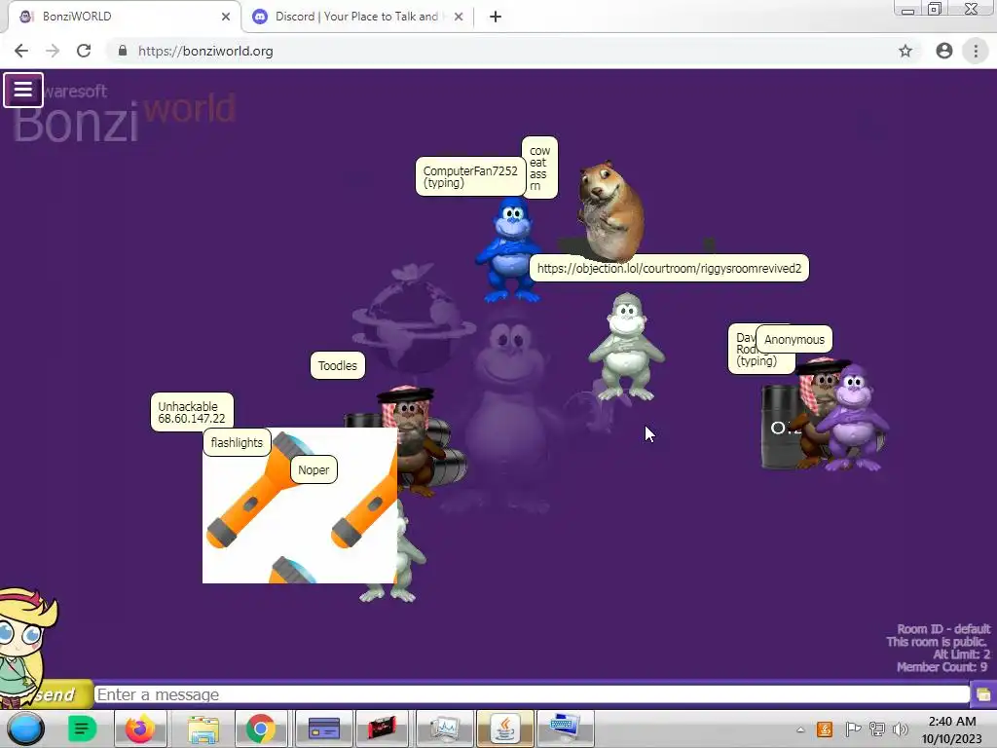Click the hamster character

pos(610,210)
